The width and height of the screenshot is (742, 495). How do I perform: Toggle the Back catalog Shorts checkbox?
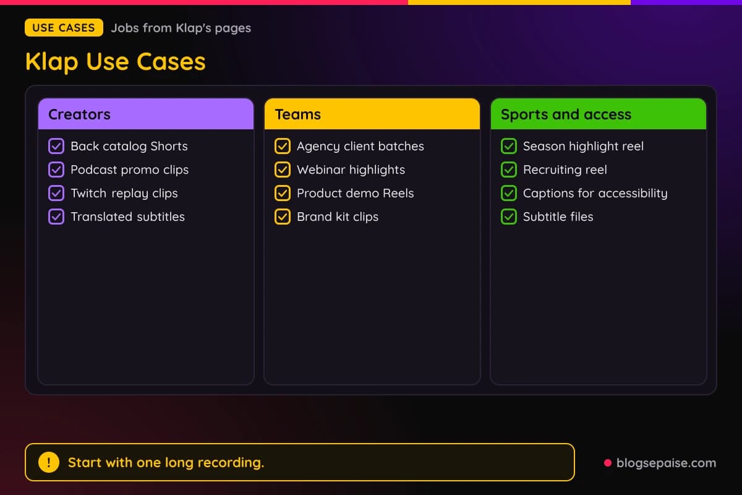tap(56, 146)
